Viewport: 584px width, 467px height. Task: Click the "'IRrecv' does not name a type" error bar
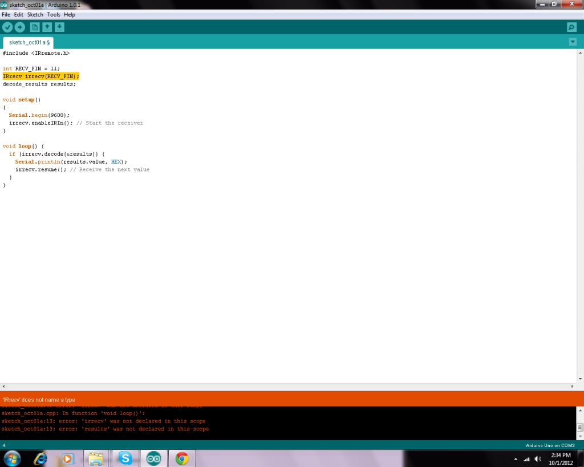click(292, 400)
